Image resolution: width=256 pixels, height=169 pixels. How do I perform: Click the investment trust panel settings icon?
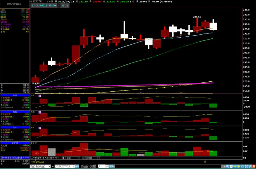40,112
